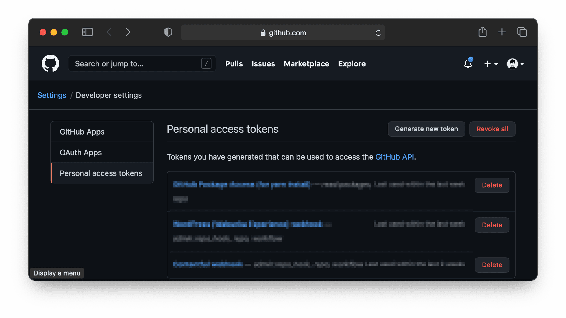The height and width of the screenshot is (318, 566).
Task: Go back with the browser back arrow
Action: [x=109, y=32]
